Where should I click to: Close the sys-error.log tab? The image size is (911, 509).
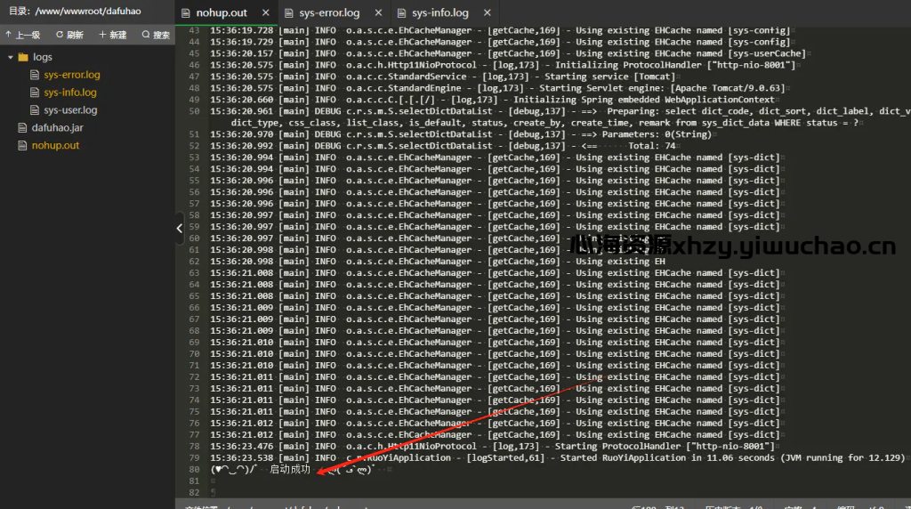376,13
